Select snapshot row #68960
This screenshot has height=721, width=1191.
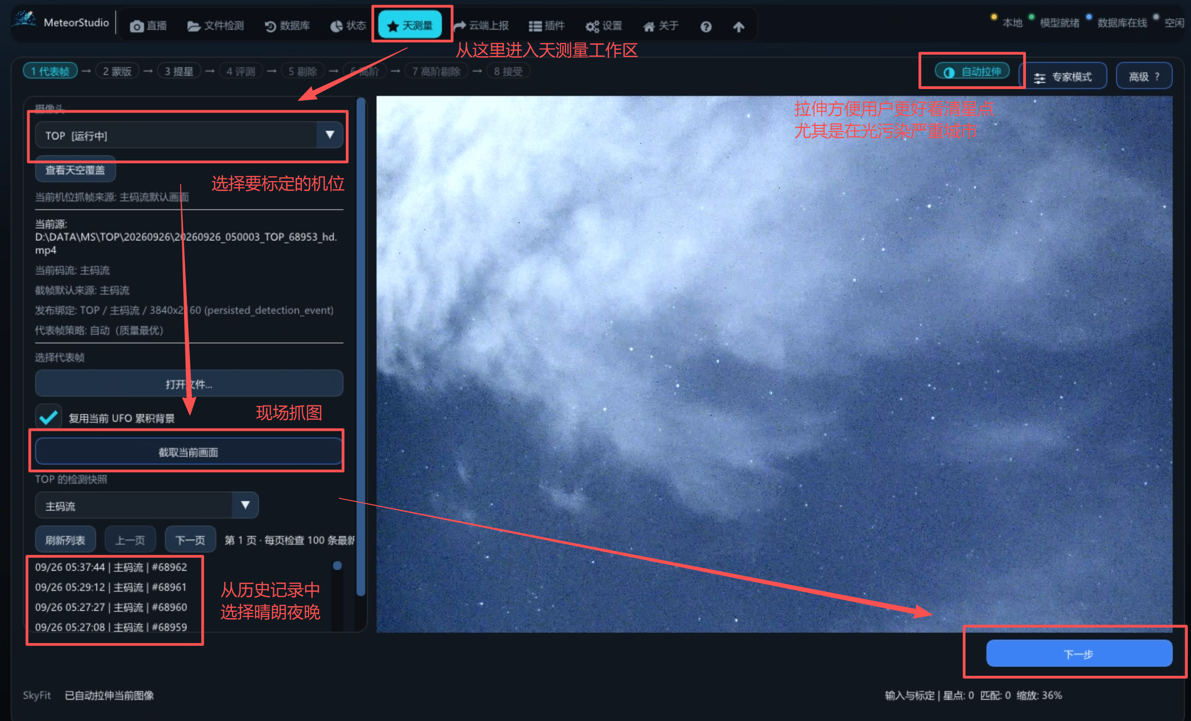tap(111, 607)
